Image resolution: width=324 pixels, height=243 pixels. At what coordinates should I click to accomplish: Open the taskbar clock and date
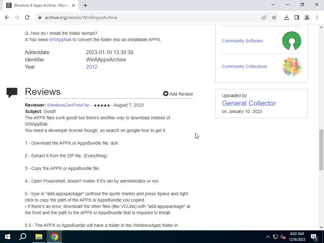(297, 237)
